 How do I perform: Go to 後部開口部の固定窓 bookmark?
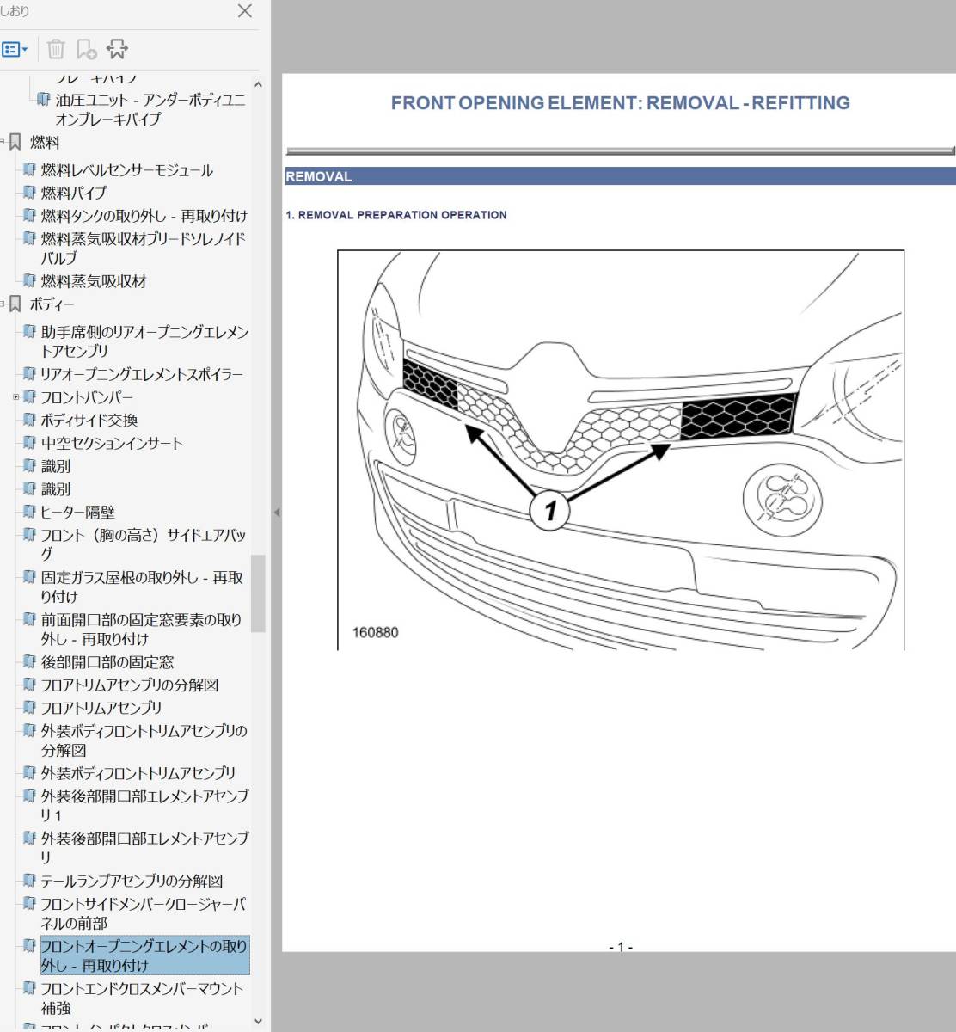[107, 662]
